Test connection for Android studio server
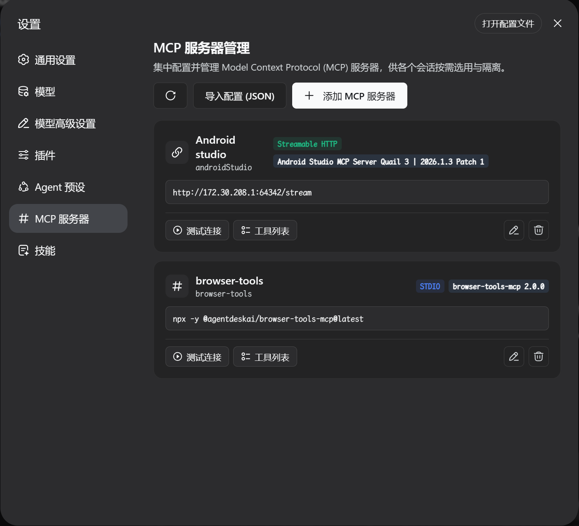Screen dimensions: 579x526 (197, 230)
